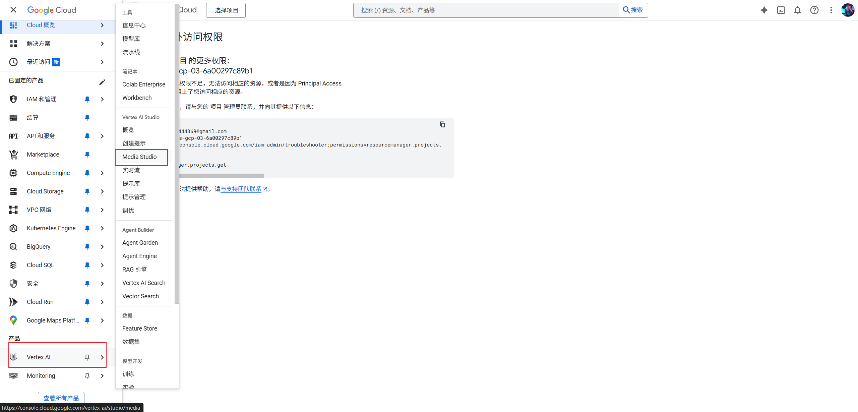858x412 pixels.
Task: Click the horizontal scrollbar in code block
Action: tap(221, 176)
